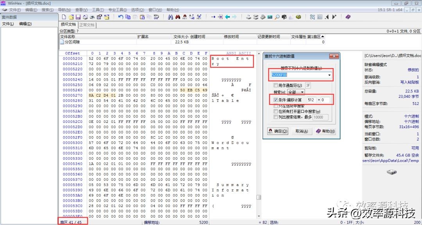Click the 第1扇区 column sort arrow
Viewport: 422px width, 225px height.
coord(323,37)
